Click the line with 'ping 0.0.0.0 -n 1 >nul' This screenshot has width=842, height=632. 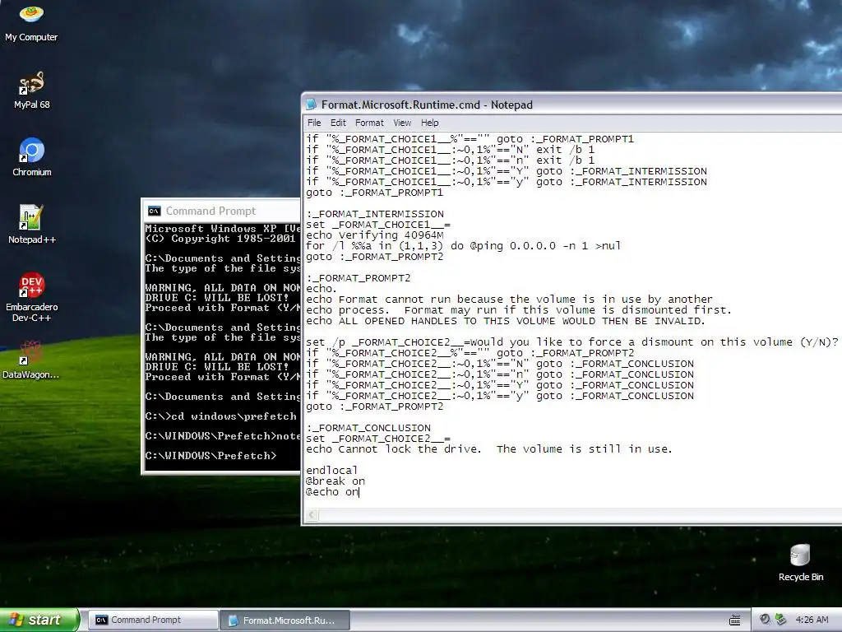click(464, 246)
